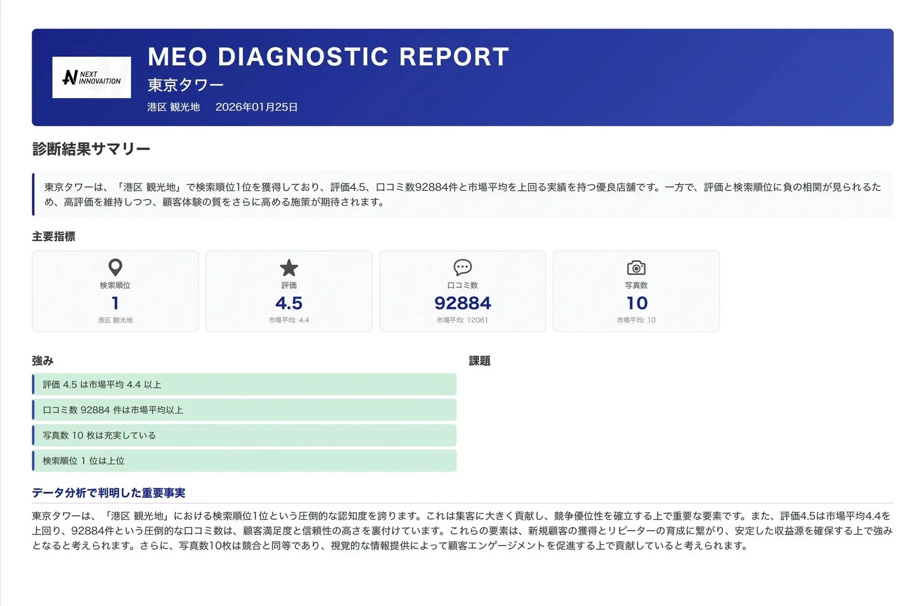
Task: Select the 検索順位 1 位 strength bar
Action: tap(244, 460)
